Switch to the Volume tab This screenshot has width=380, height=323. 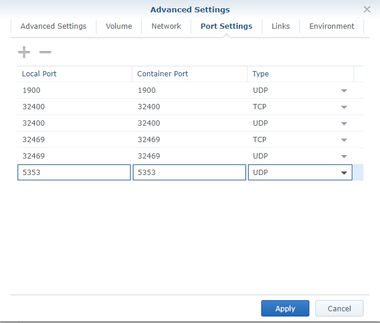119,26
